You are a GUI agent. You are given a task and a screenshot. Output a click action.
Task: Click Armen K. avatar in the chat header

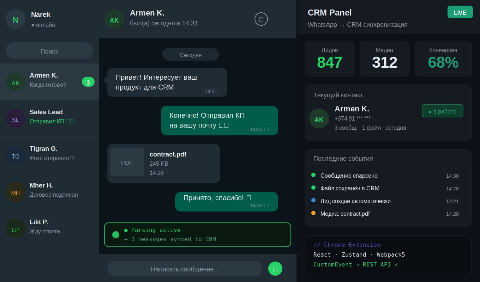point(114,19)
